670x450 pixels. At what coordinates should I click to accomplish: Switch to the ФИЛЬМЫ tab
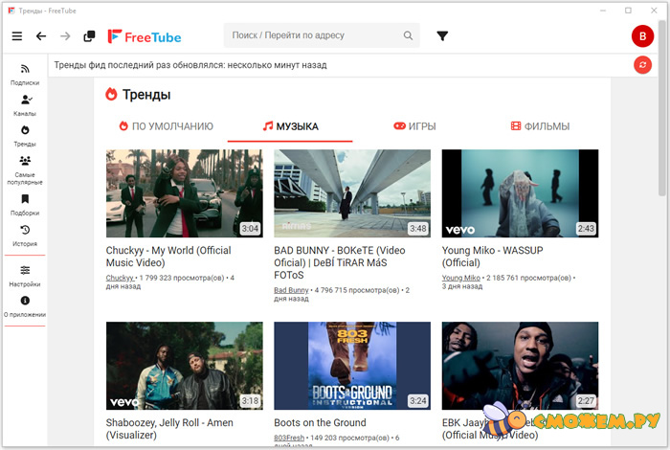pos(540,126)
